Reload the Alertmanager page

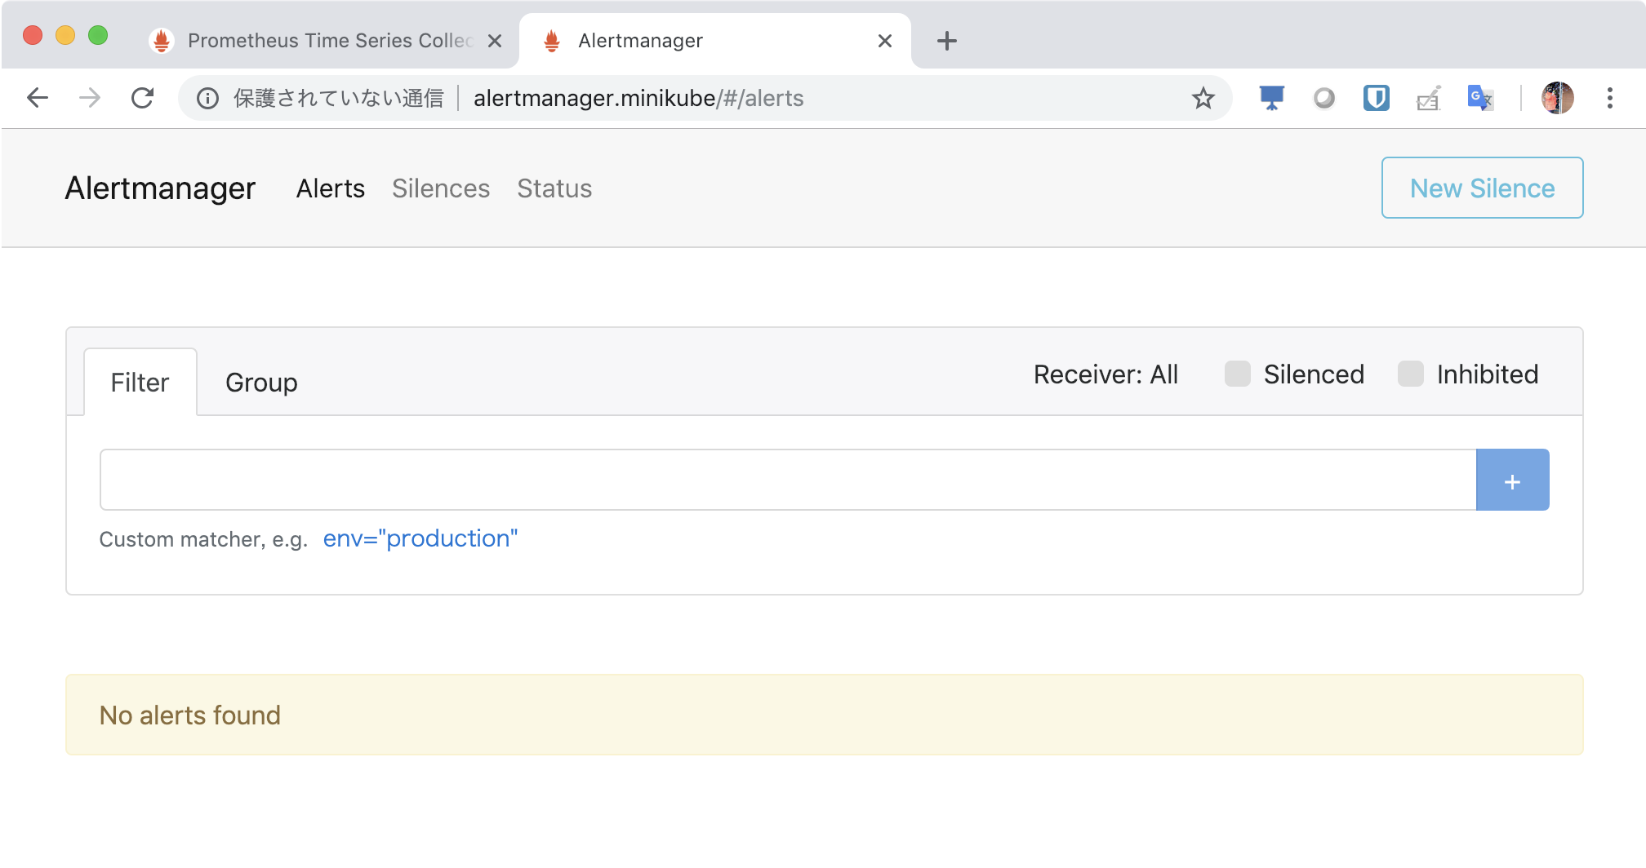tap(143, 98)
